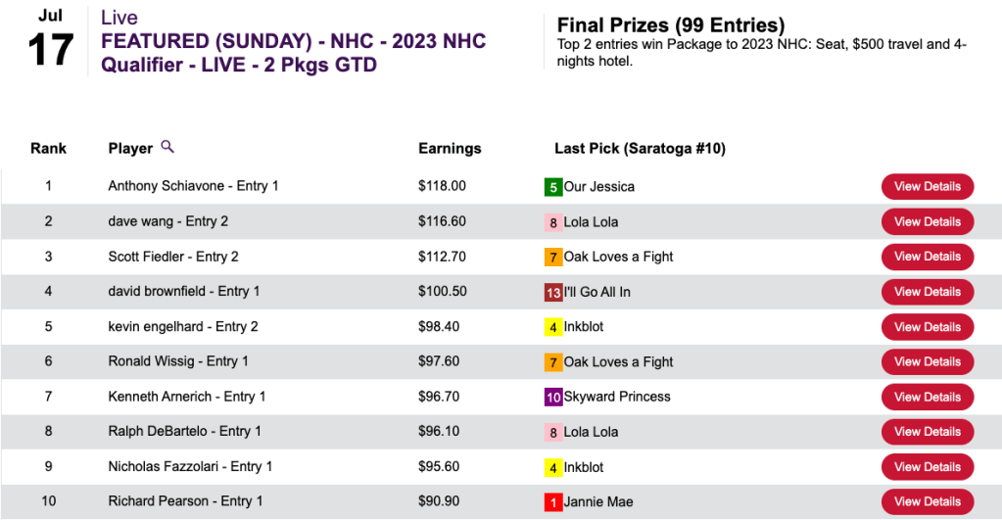Click pink number 8 badge in dave wang's row
The width and height of the screenshot is (1002, 520).
(553, 222)
